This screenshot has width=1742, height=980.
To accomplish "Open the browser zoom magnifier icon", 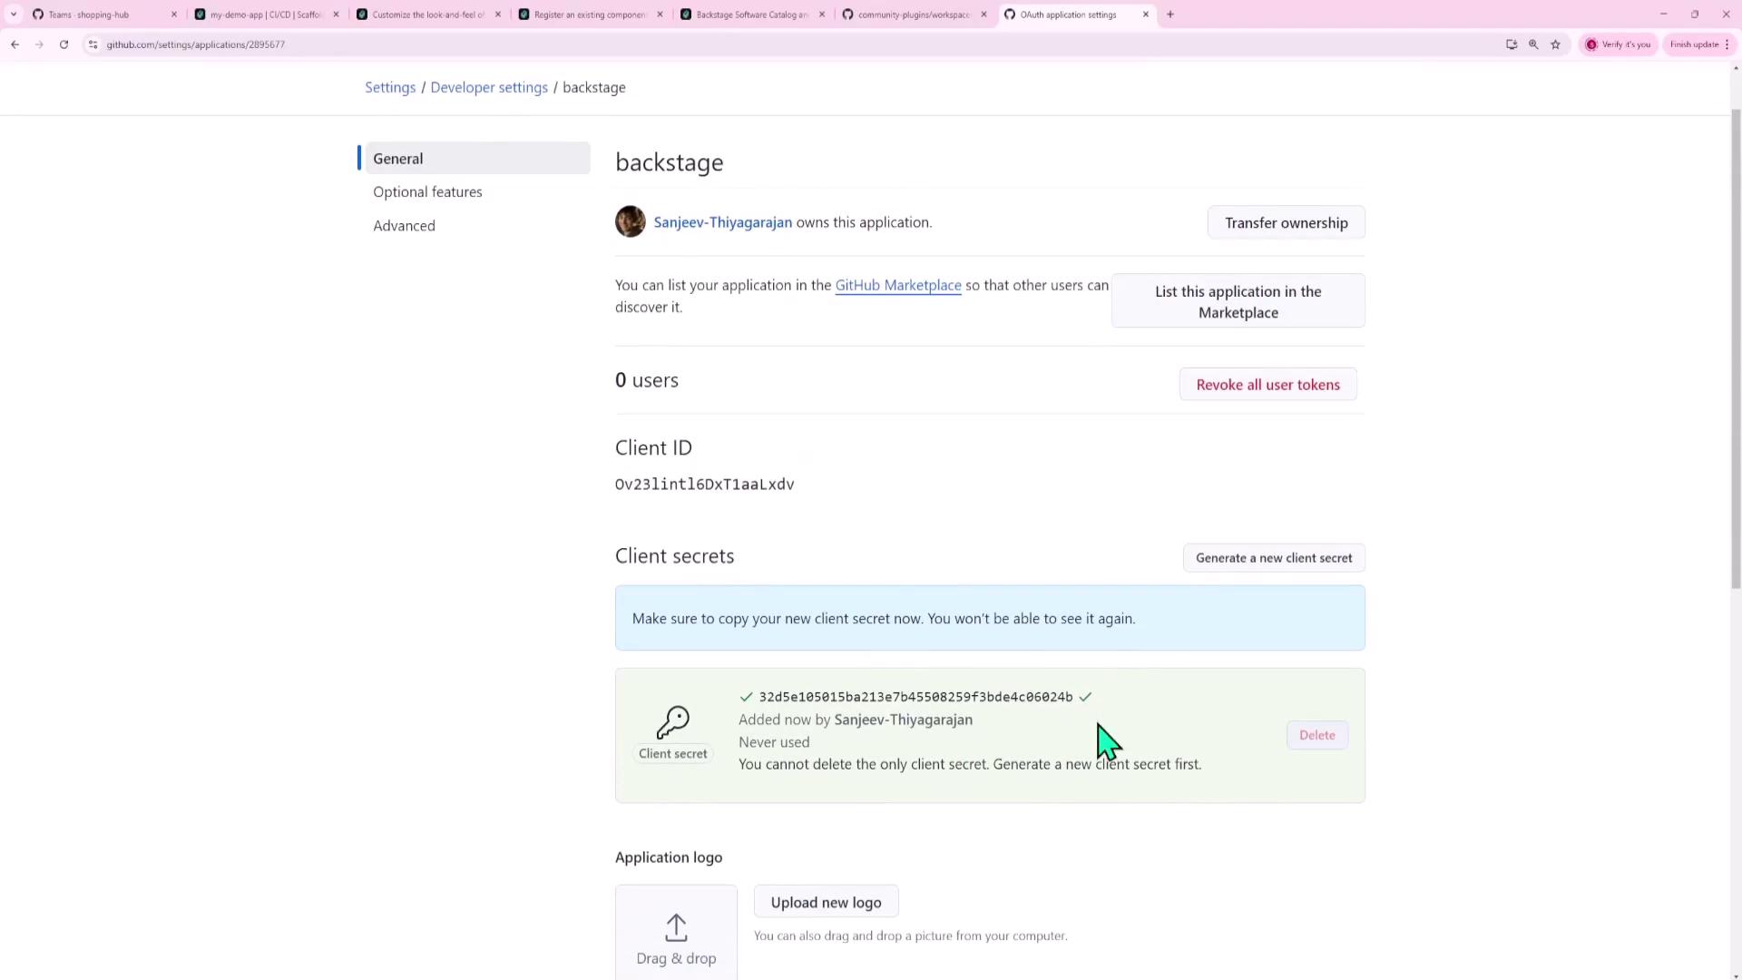I will click(1533, 44).
